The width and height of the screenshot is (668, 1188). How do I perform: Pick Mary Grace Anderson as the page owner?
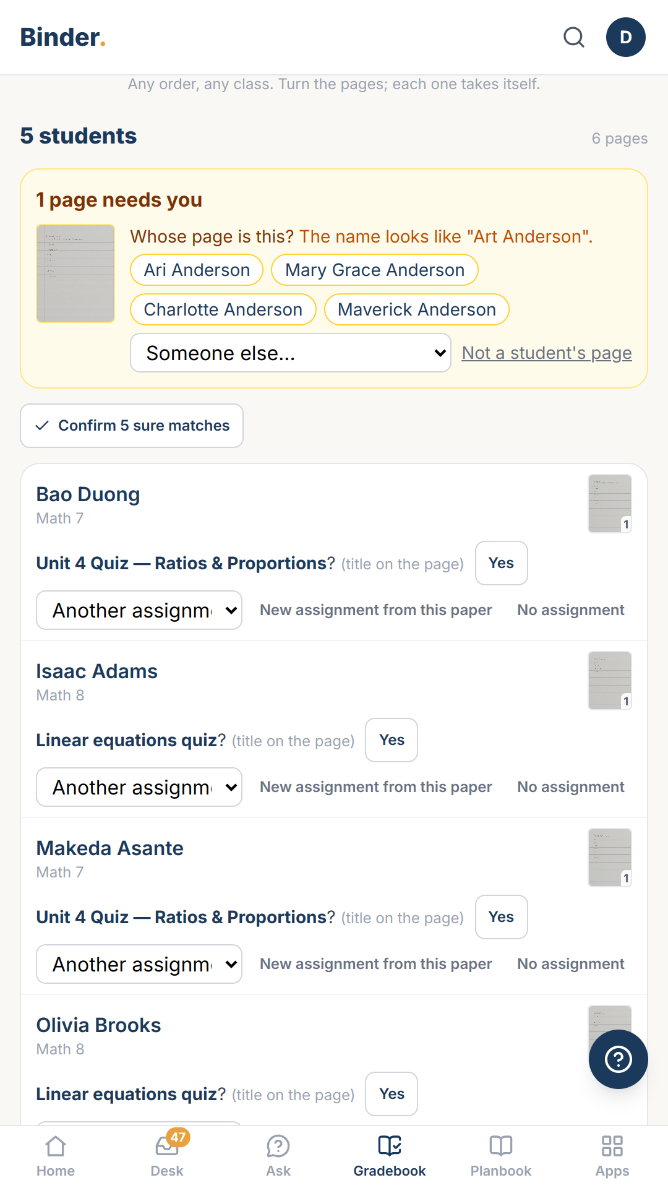(375, 270)
